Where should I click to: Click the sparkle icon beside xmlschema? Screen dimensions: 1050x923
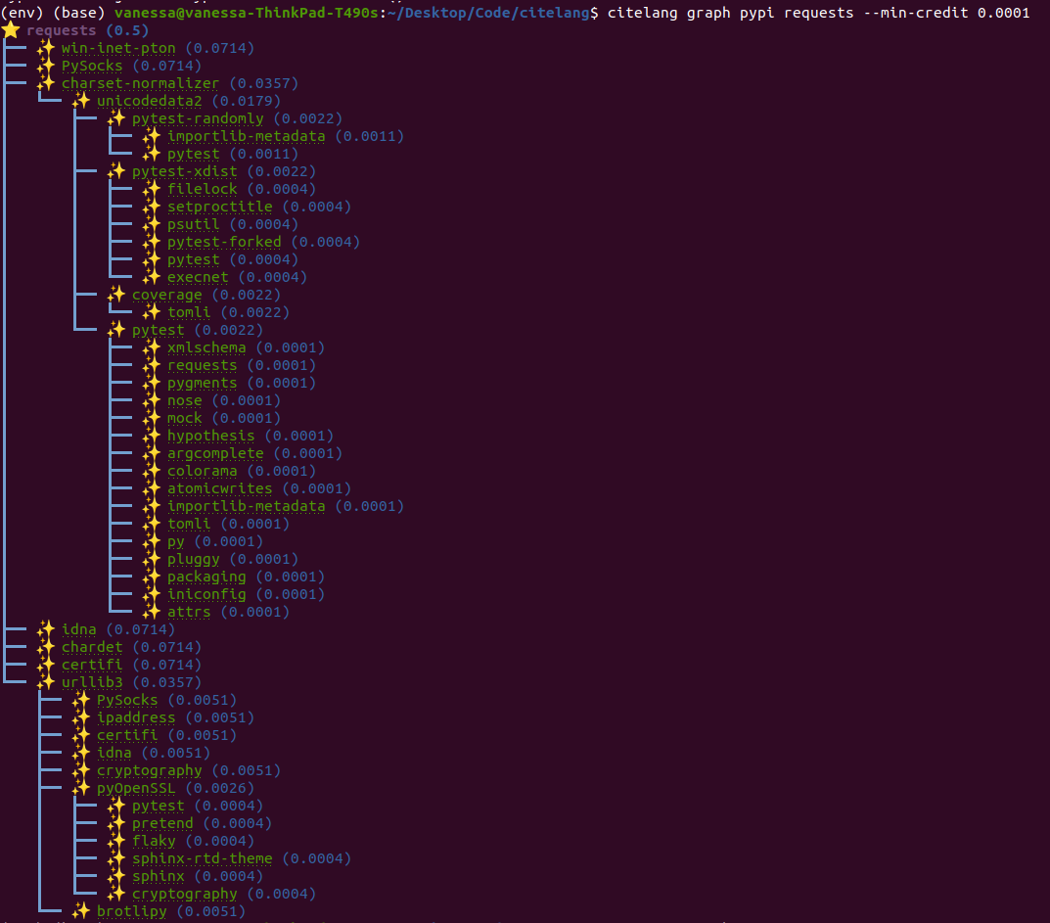pyautogui.click(x=152, y=346)
